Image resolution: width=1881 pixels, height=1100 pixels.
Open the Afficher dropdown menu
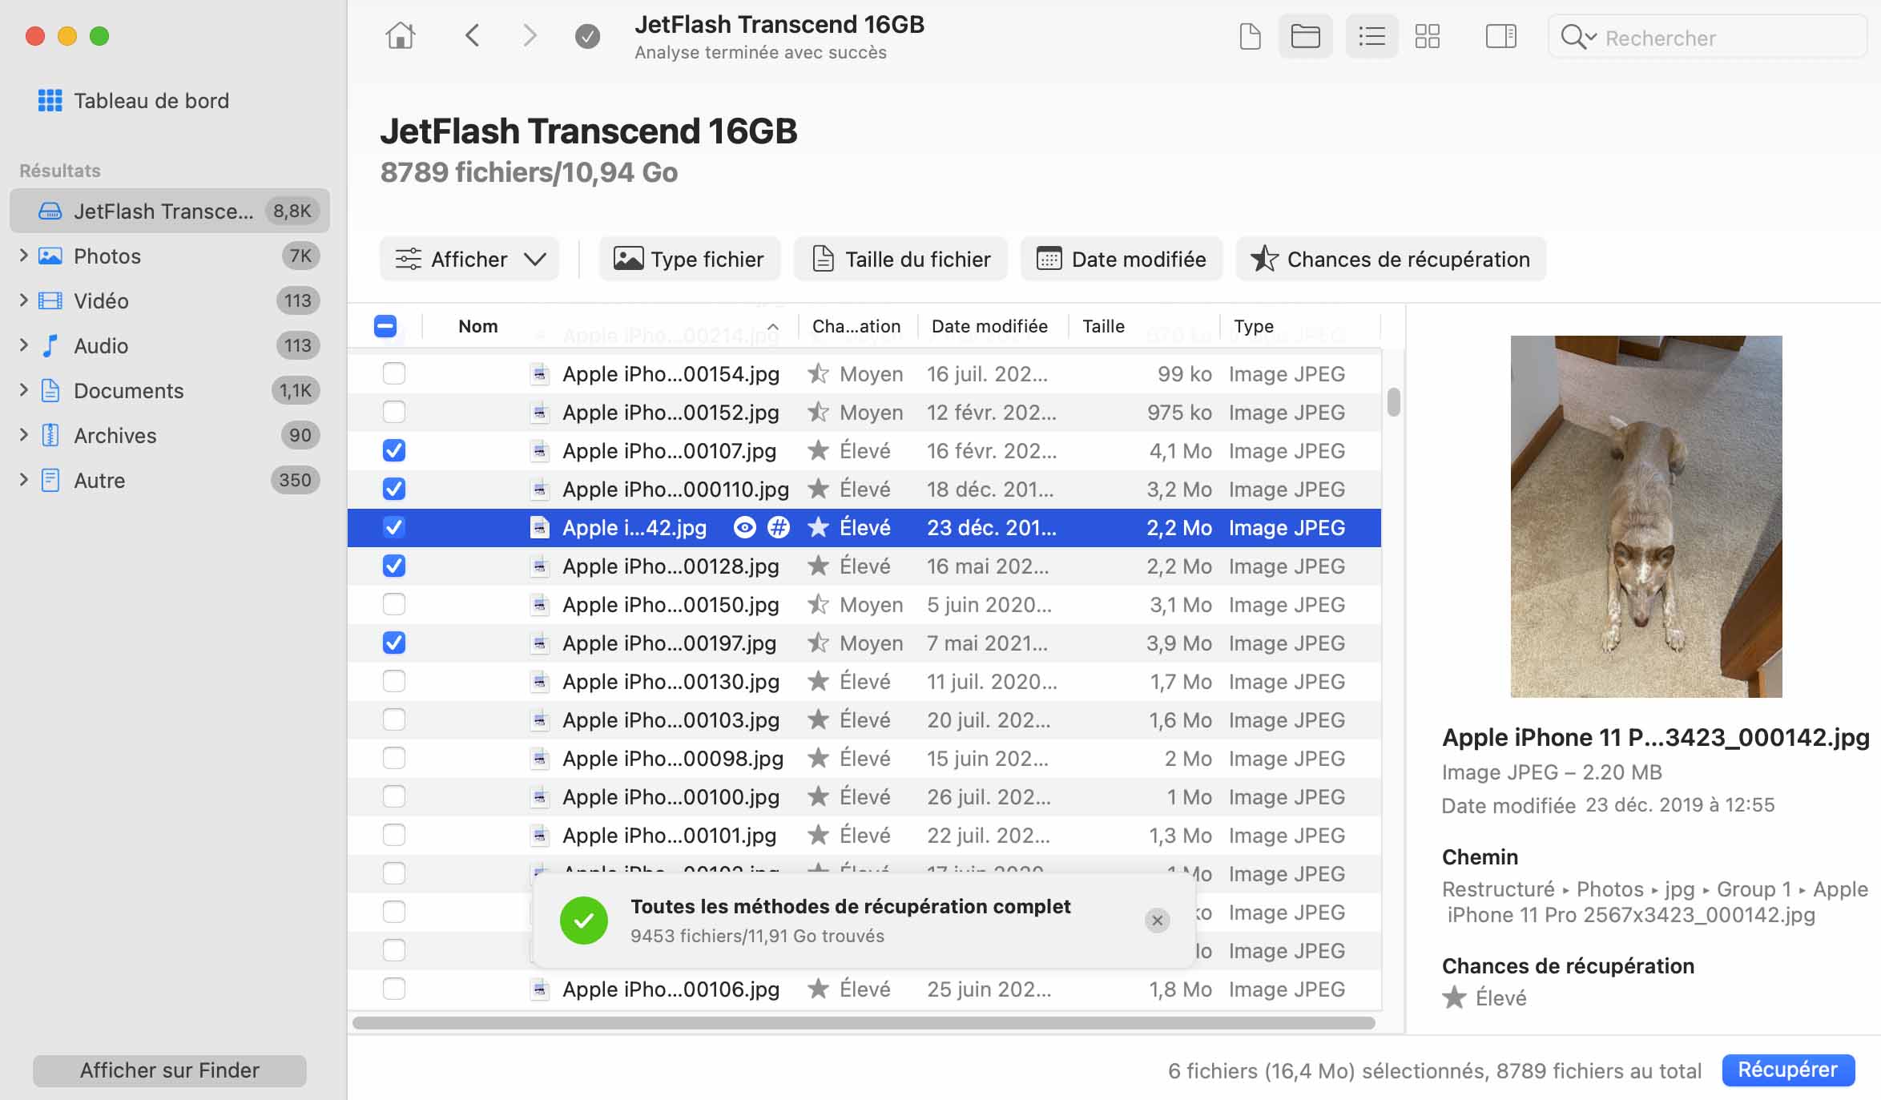[469, 259]
